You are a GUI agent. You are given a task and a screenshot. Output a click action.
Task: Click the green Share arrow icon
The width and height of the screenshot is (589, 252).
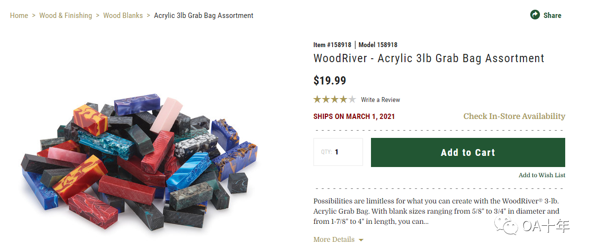535,15
